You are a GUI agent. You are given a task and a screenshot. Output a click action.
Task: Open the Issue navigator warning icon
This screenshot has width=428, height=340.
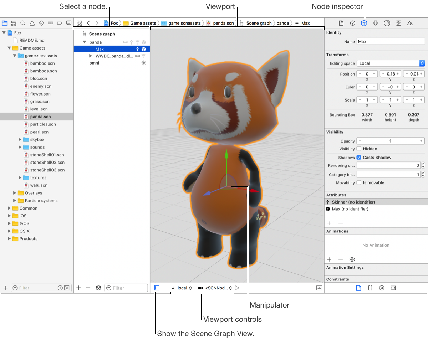32,23
